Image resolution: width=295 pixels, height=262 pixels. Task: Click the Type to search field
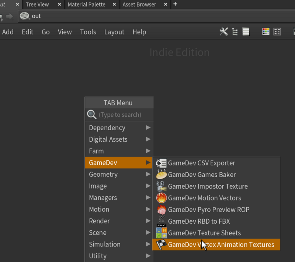click(x=119, y=115)
